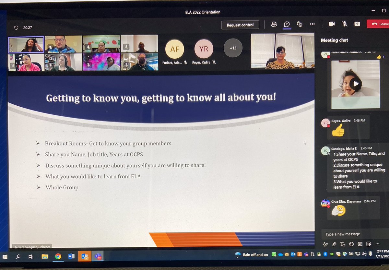Click Reyes, Yadira thumbs up emoji message
The image size is (389, 270).
coord(338,131)
